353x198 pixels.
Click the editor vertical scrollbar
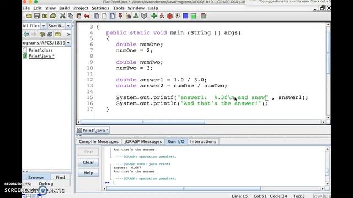pyautogui.click(x=328, y=71)
